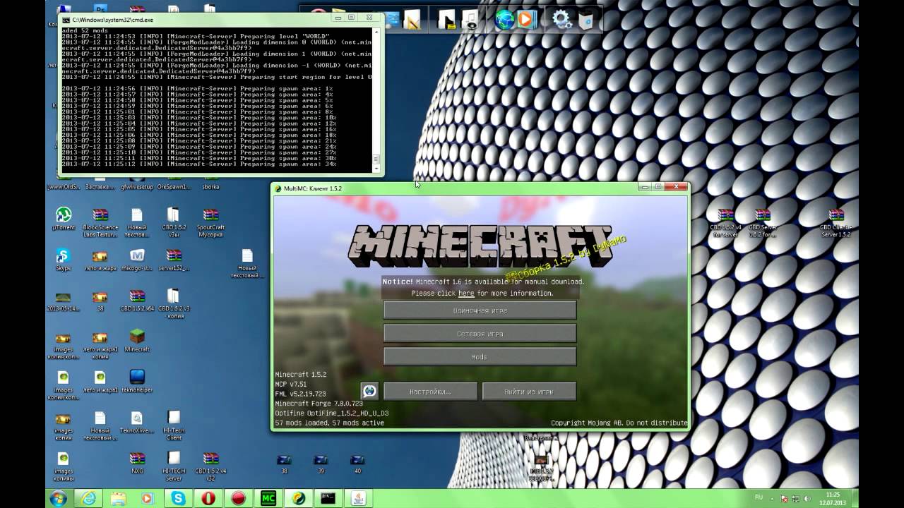
Task: Select the desktop thumbnail labeled 40
Action: (x=357, y=464)
